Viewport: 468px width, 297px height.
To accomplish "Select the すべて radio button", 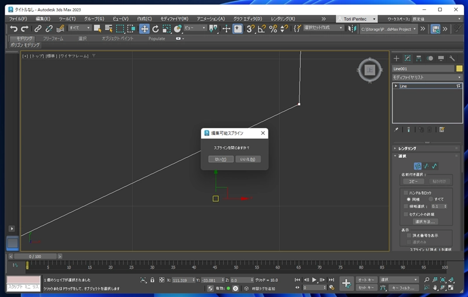I will [x=431, y=199].
